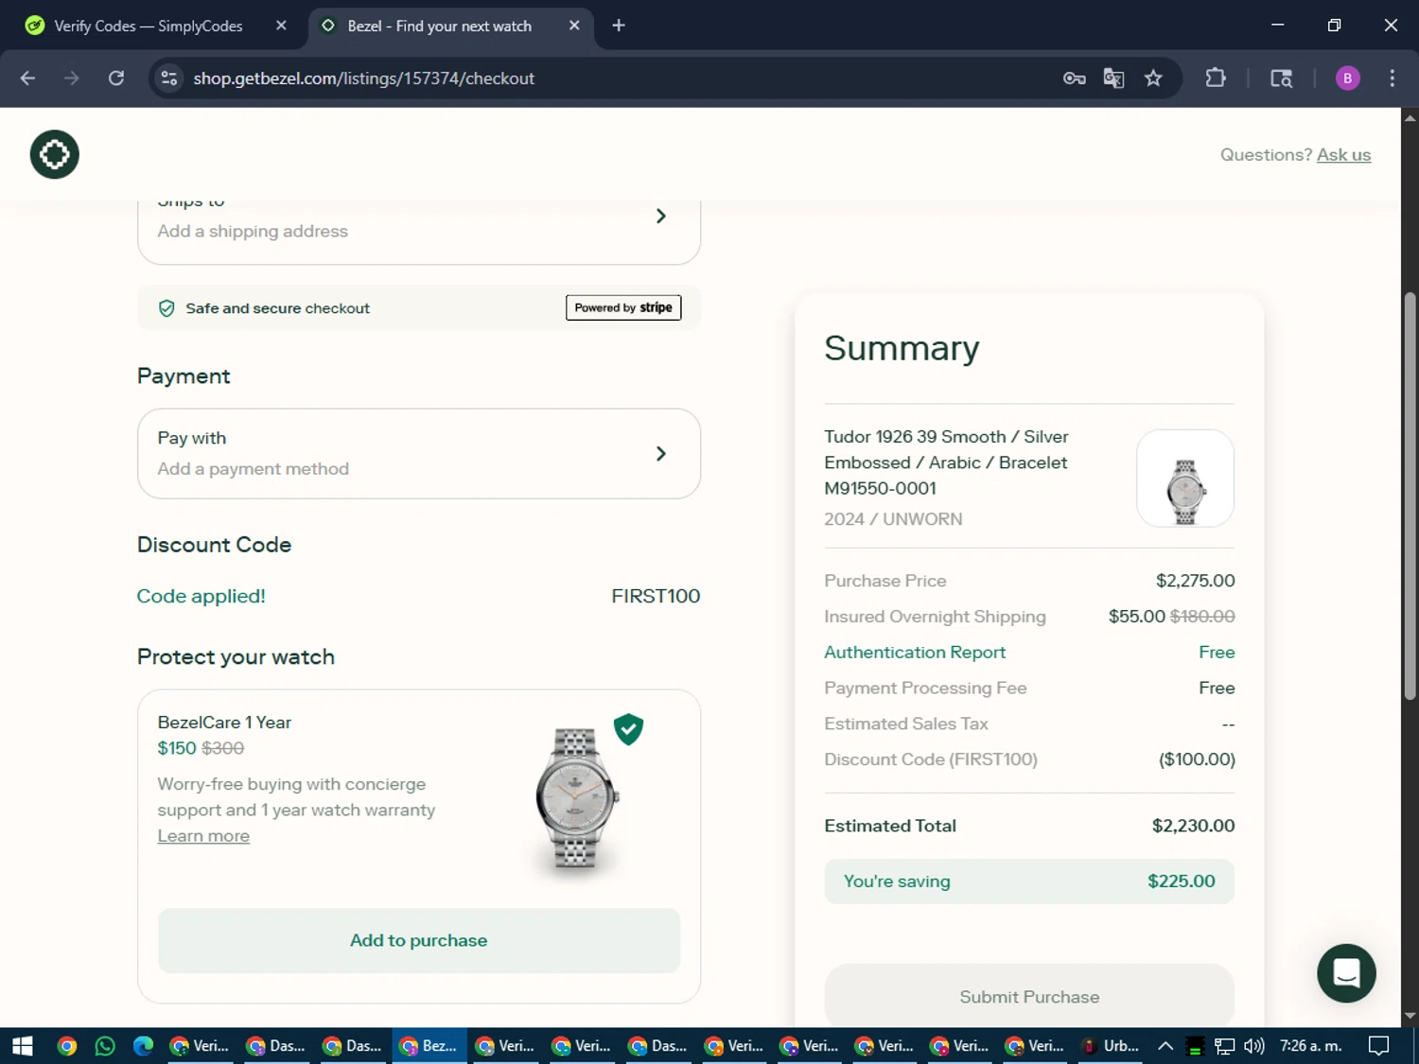Screen dimensions: 1419x1064
Task: Click the page vertical scrollbar
Action: click(x=1410, y=496)
